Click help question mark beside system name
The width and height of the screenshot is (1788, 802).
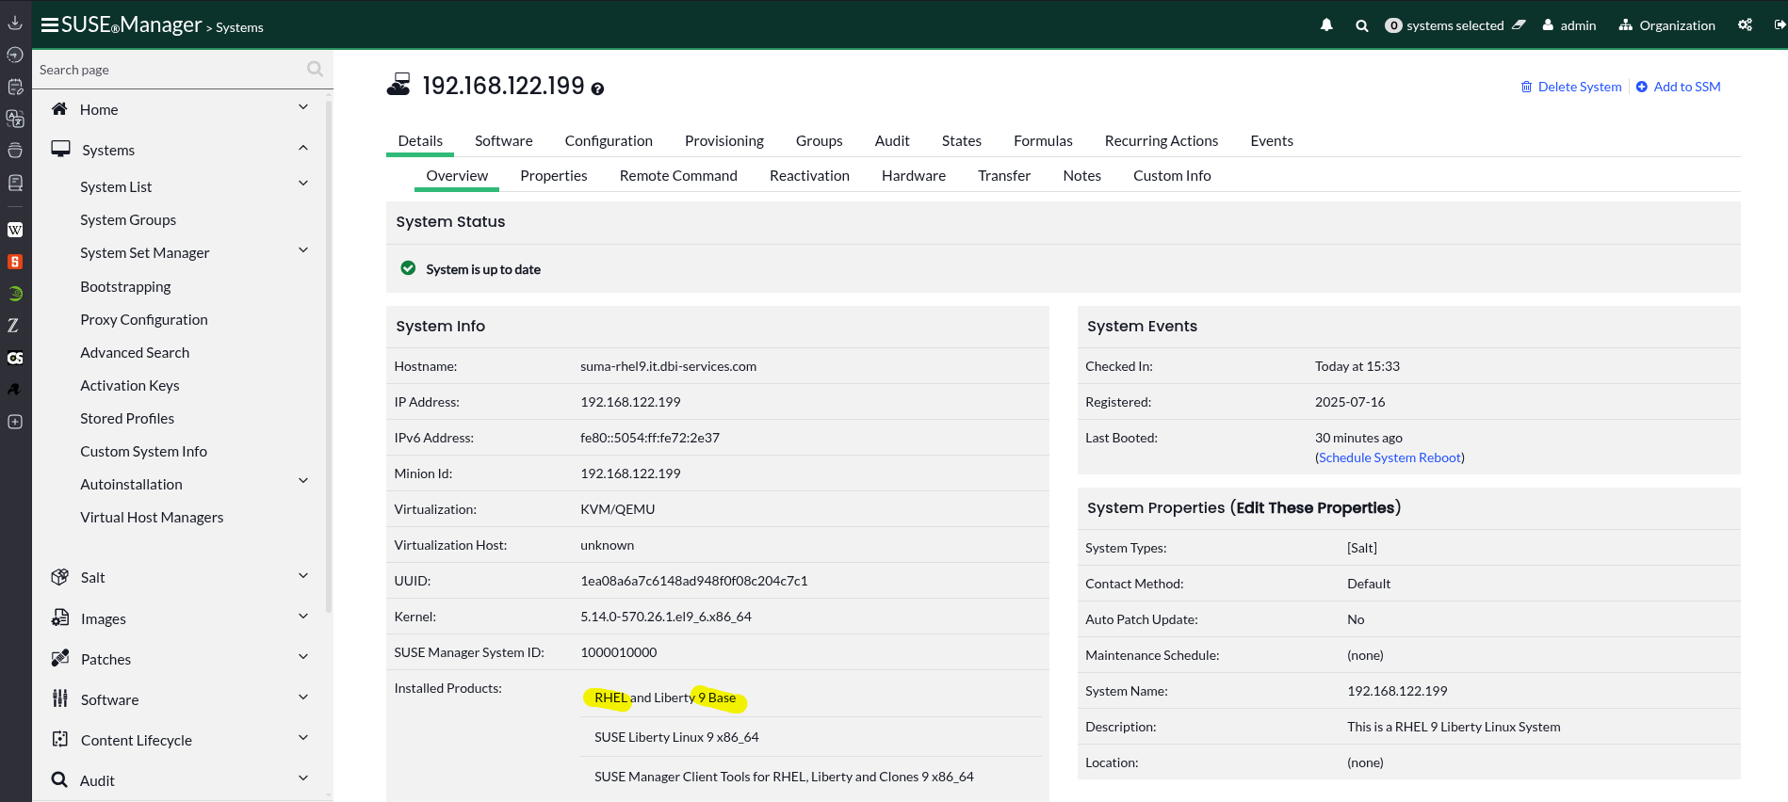point(597,88)
